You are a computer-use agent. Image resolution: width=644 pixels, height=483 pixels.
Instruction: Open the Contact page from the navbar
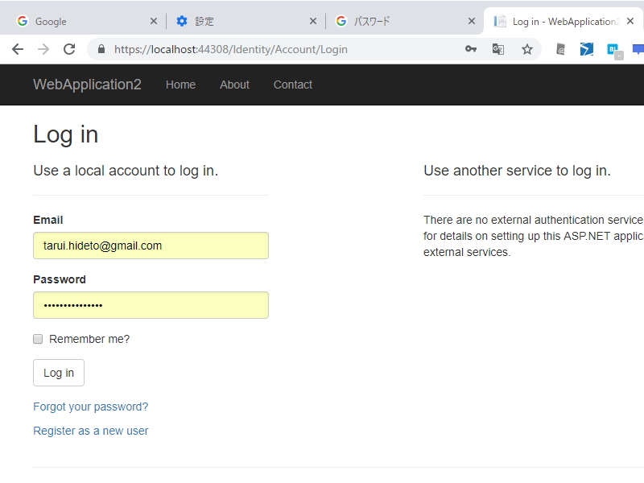click(x=292, y=85)
